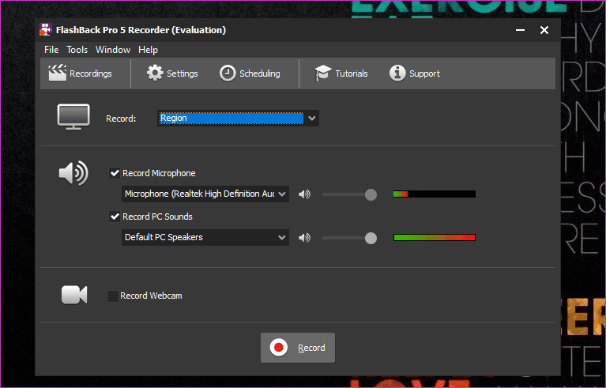Click the Record Webcam label text
Image resolution: width=606 pixels, height=388 pixels.
pyautogui.click(x=151, y=296)
